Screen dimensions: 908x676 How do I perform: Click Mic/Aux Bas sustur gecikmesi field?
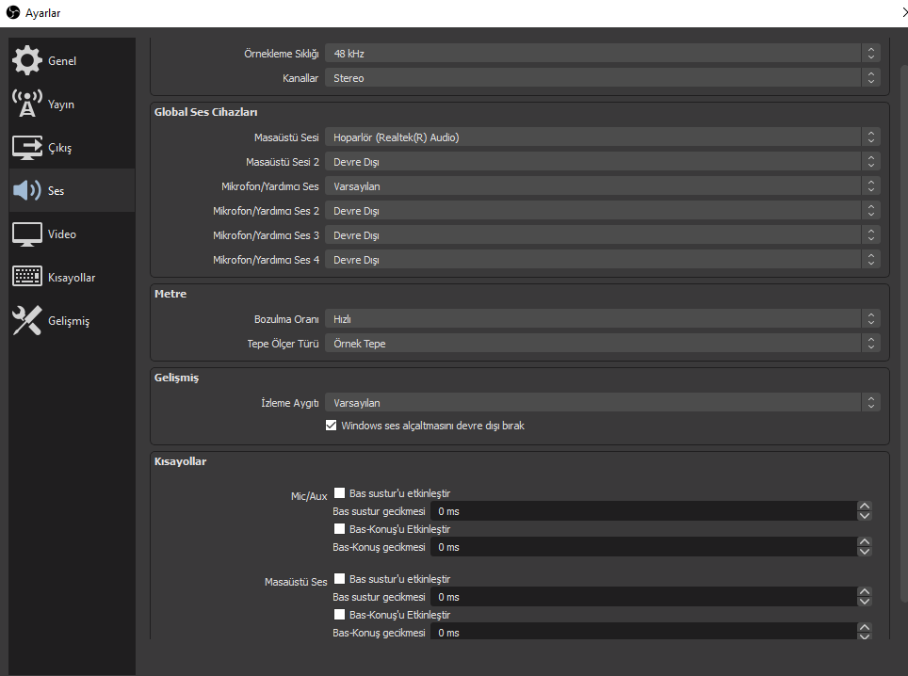tap(643, 511)
